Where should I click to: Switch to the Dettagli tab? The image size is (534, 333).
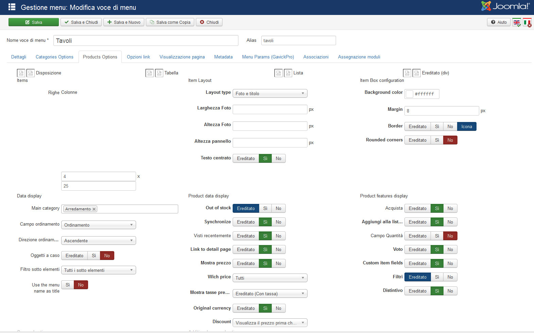pos(19,57)
